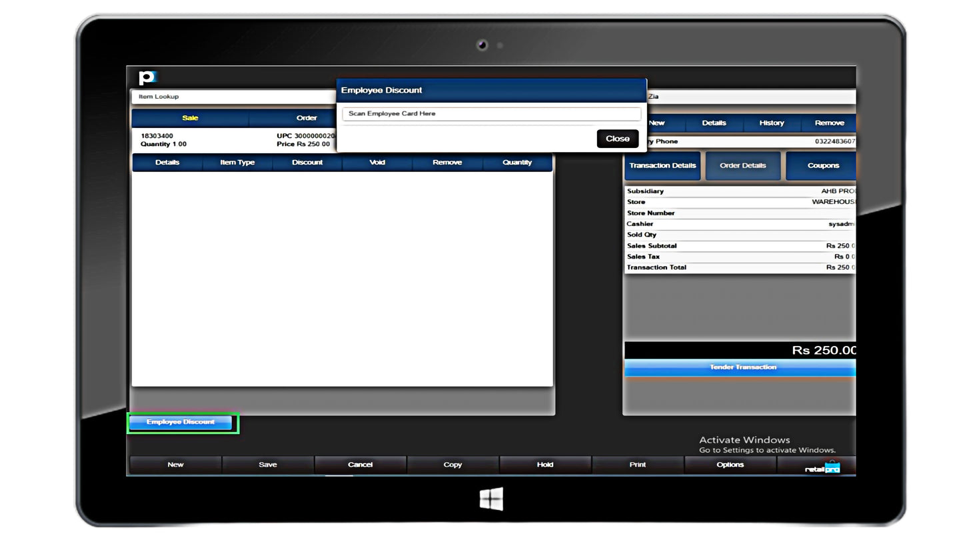Screen dimensions: 963x542
Task: Switch to the Order tab
Action: tap(306, 118)
